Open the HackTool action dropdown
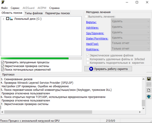152x123 pixels. click(130, 43)
